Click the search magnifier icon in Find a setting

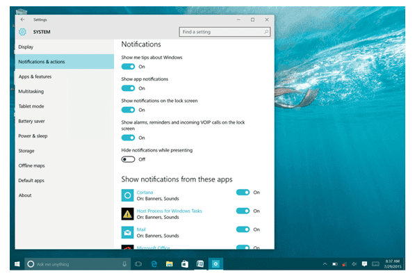click(x=266, y=32)
